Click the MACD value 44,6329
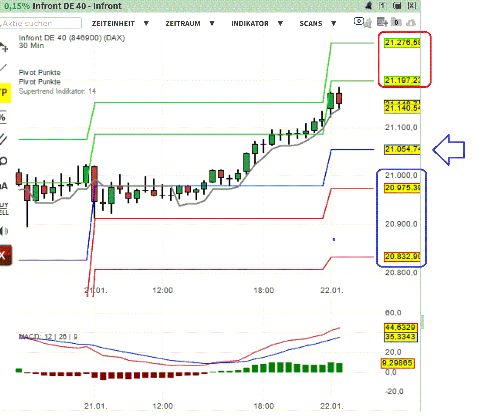 (400, 327)
